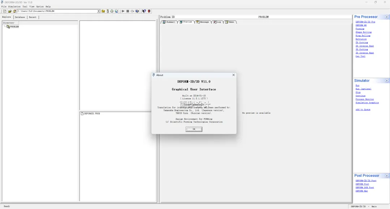Open the 3D Inverse Heat link
This screenshot has height=209, width=390.
coord(365,53)
